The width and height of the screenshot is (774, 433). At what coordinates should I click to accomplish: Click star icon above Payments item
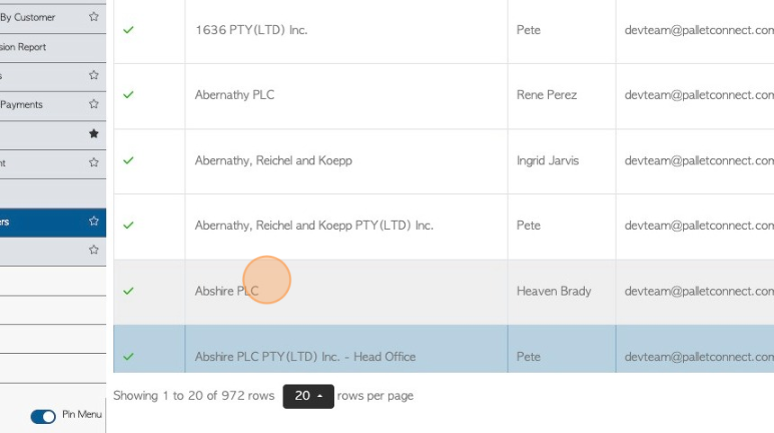(x=94, y=75)
